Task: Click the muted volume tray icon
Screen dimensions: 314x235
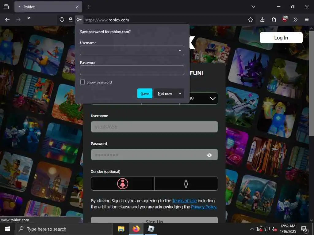Action: 274,229
